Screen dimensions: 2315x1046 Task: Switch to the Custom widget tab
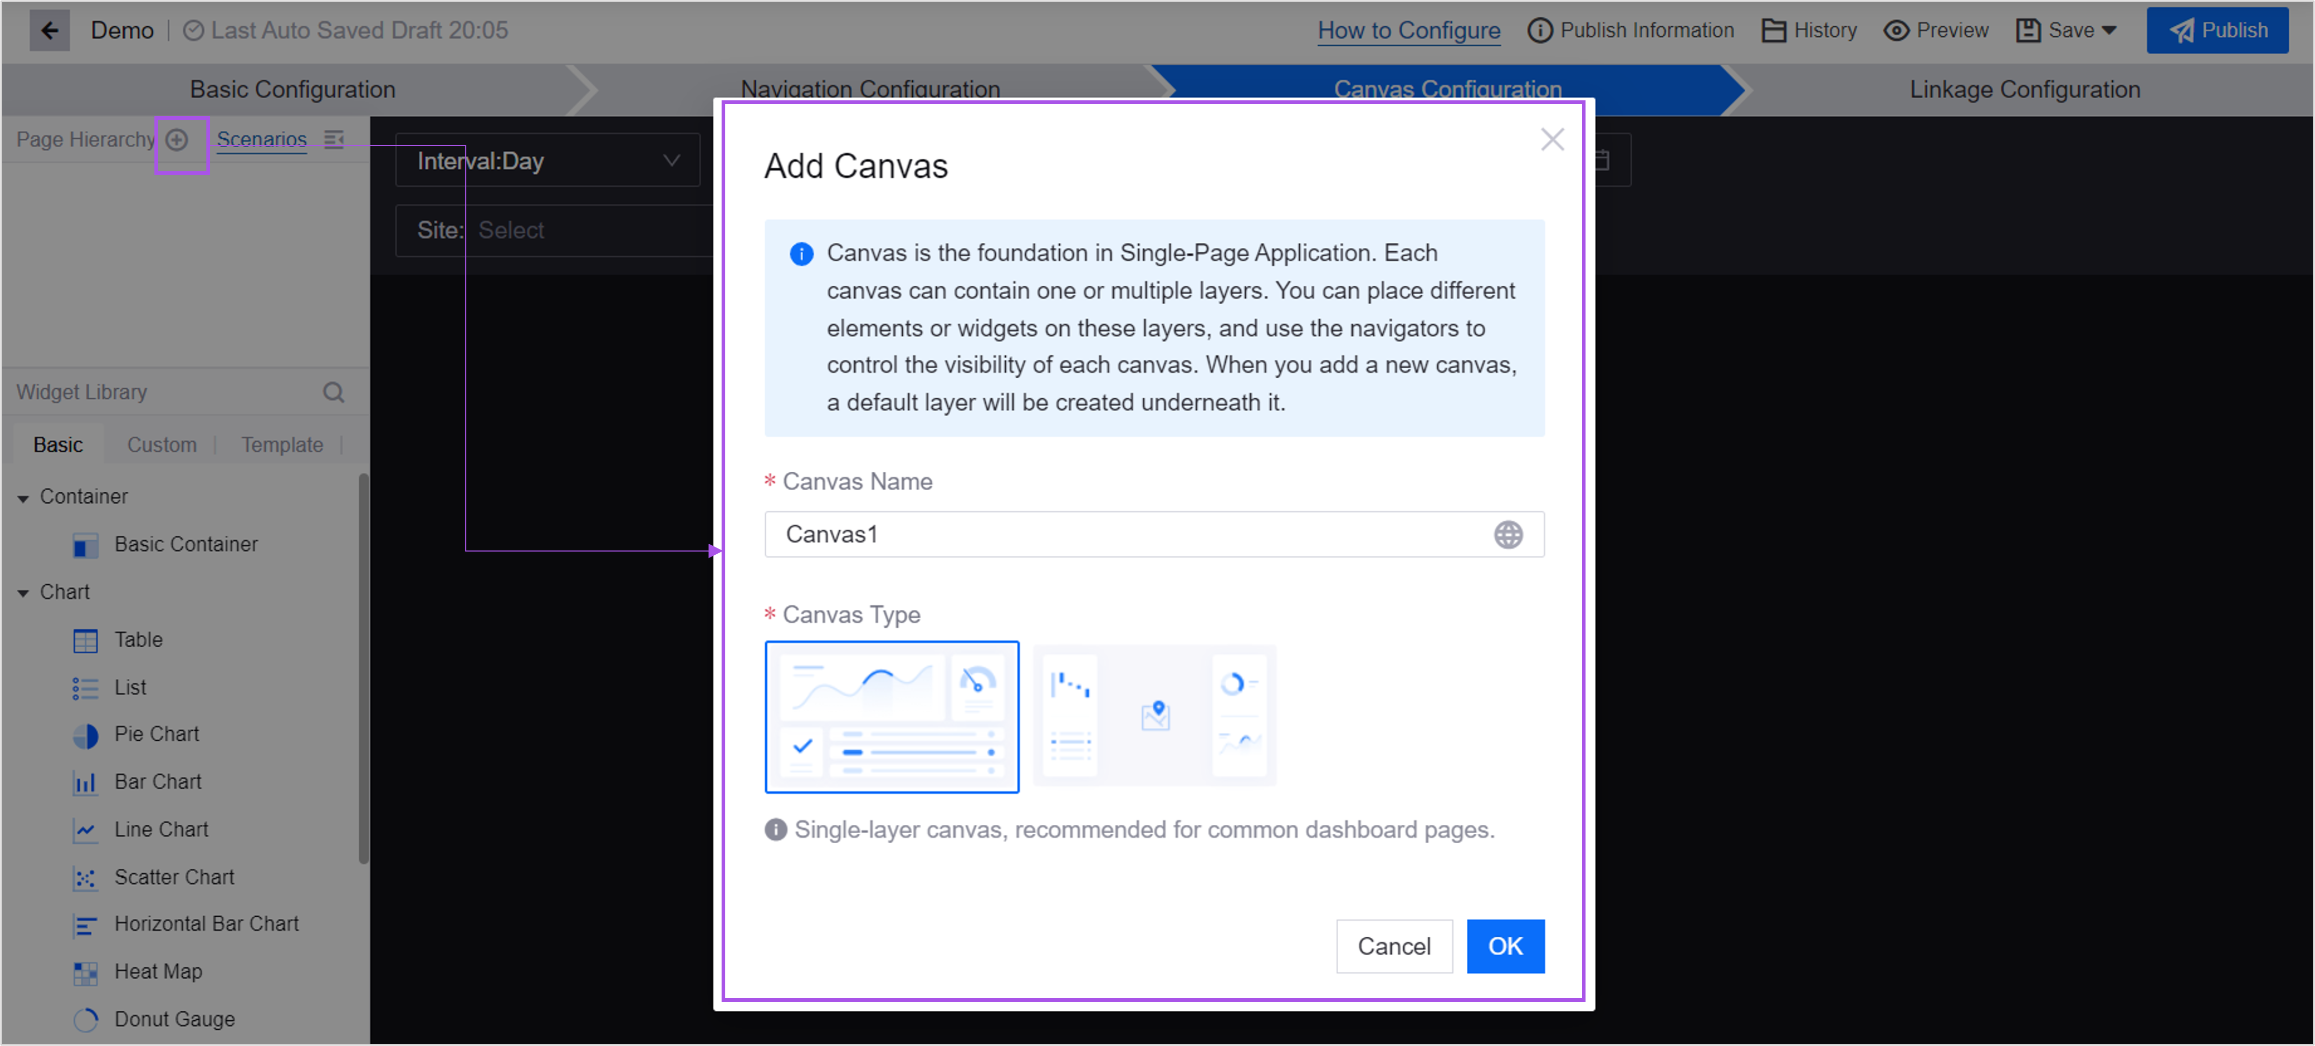(162, 445)
